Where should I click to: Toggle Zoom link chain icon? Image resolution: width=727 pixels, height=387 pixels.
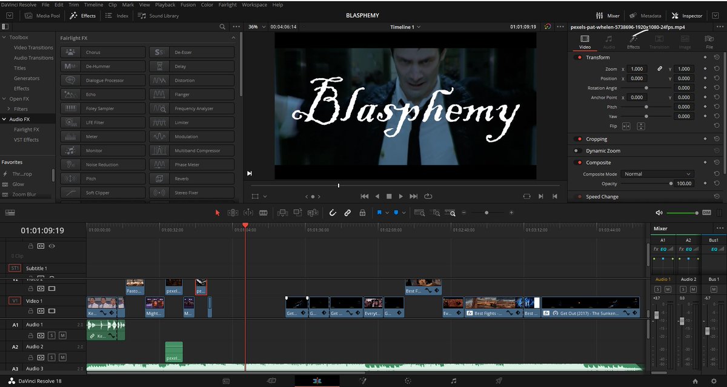pos(660,69)
